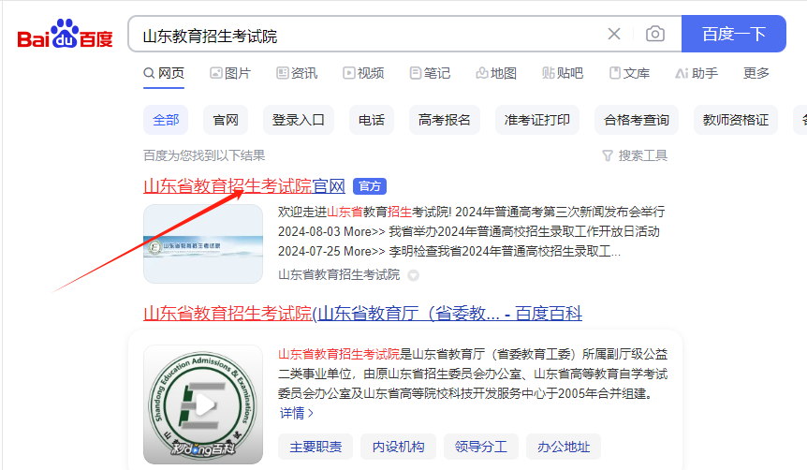The image size is (807, 470).
Task: Switch to the 图片 tab
Action: coord(230,73)
